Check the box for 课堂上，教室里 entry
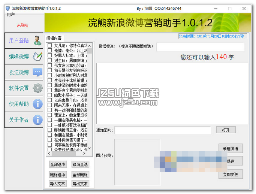This screenshot has height=194, width=256. tap(49, 115)
